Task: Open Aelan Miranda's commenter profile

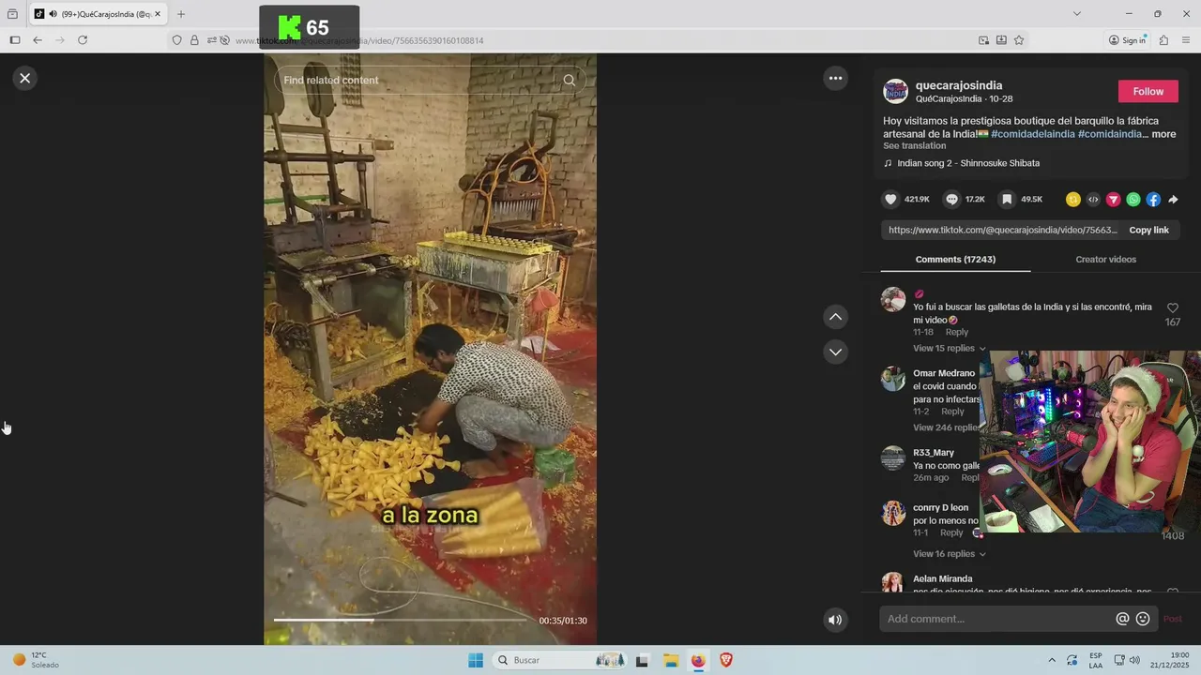Action: pos(942,579)
